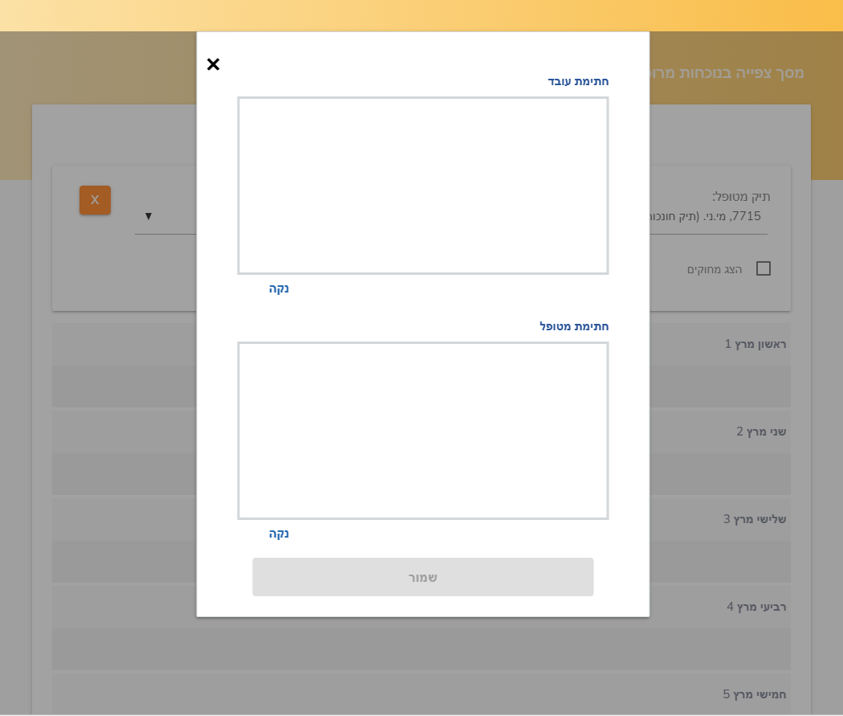Viewport: 843px width, 716px height.
Task: Expand the רביעי מרץ 4 day row
Action: tap(755, 607)
